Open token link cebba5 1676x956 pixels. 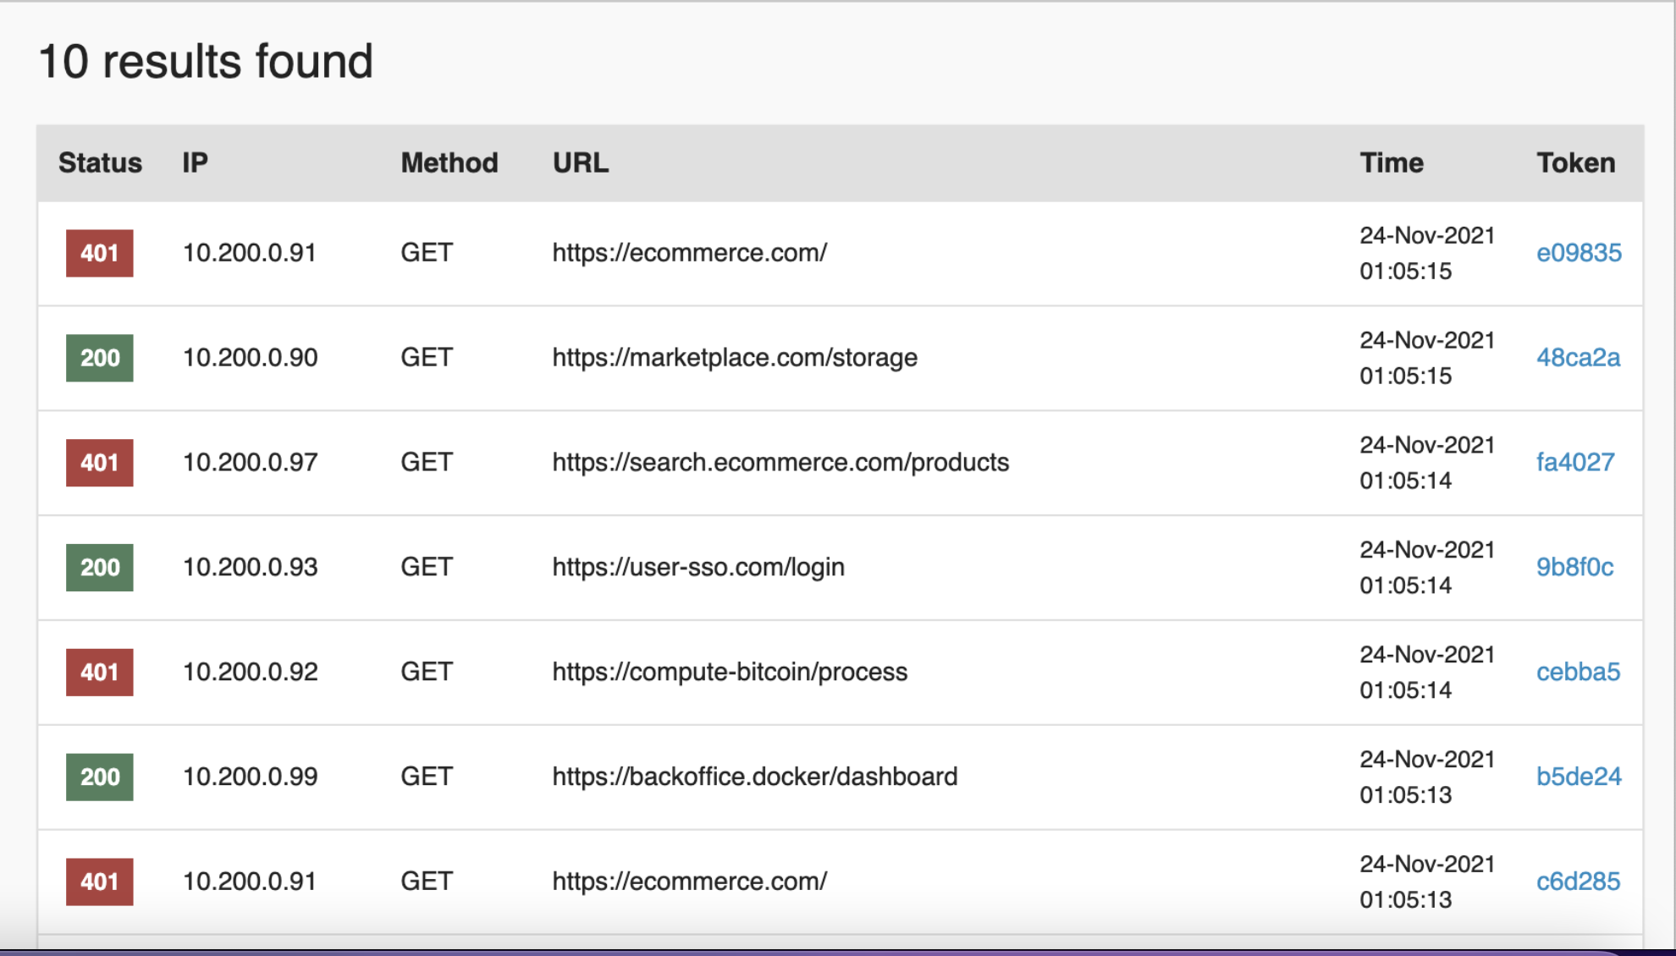coord(1578,672)
